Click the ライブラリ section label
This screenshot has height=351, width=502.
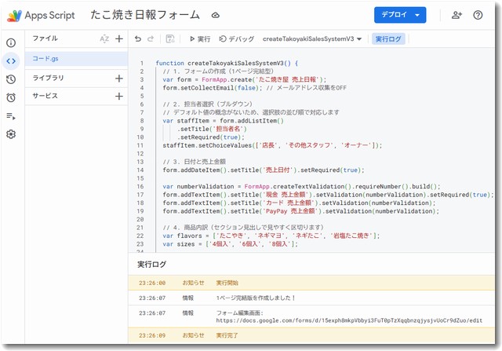[48, 78]
